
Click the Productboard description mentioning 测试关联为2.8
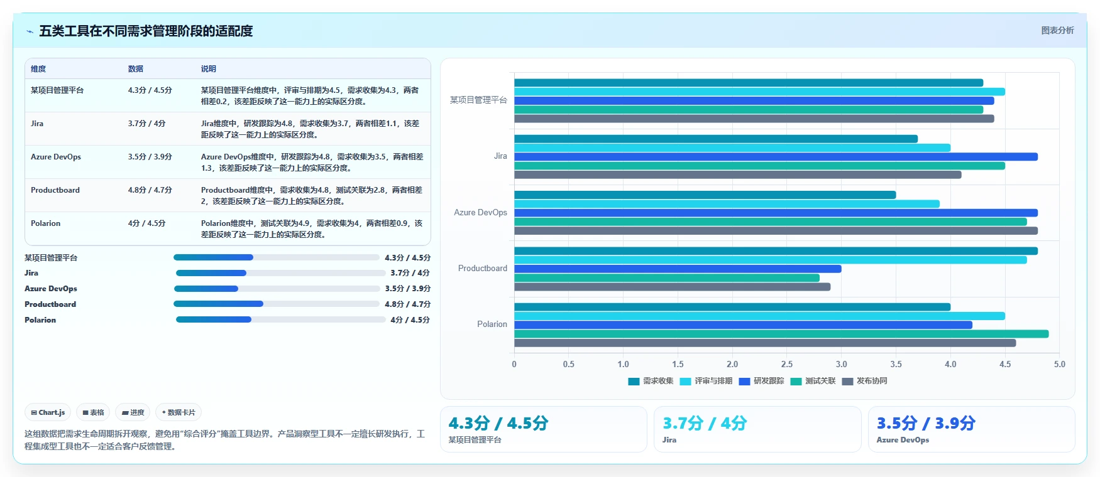[x=312, y=196]
